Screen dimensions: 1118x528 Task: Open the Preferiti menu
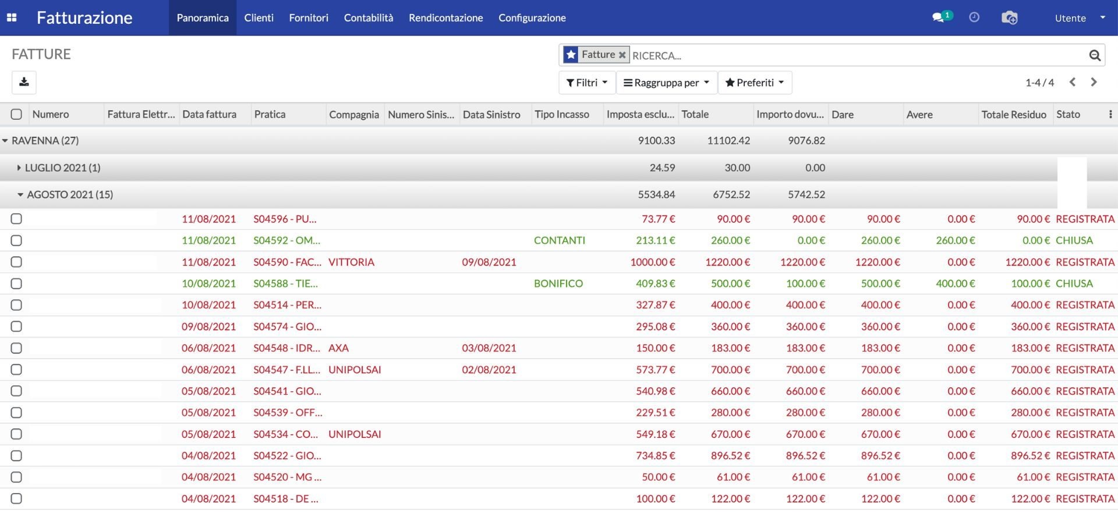pos(754,82)
